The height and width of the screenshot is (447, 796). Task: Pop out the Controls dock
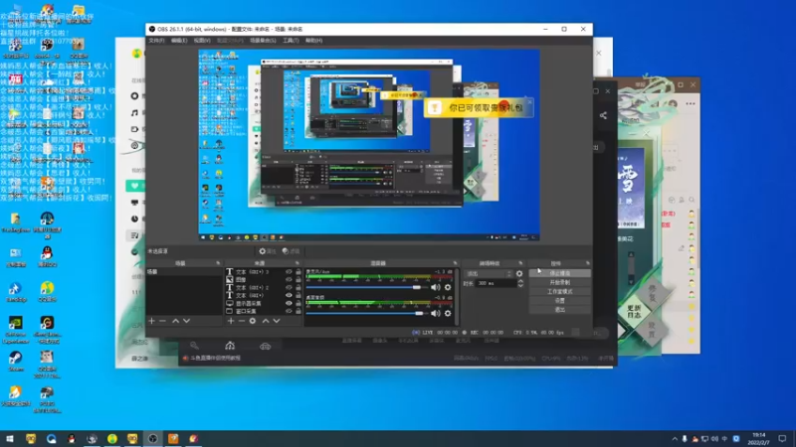coord(588,263)
